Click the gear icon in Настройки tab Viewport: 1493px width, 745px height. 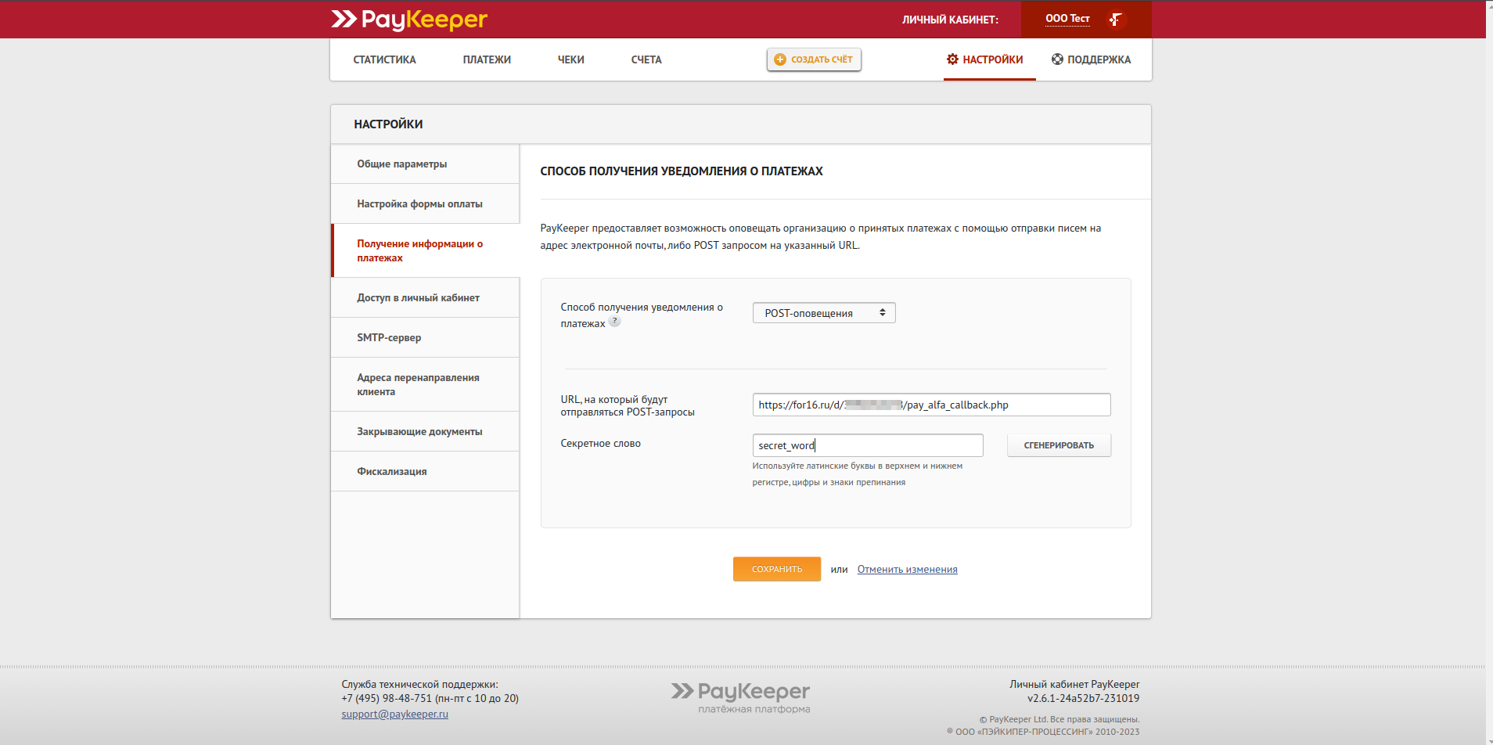952,59
